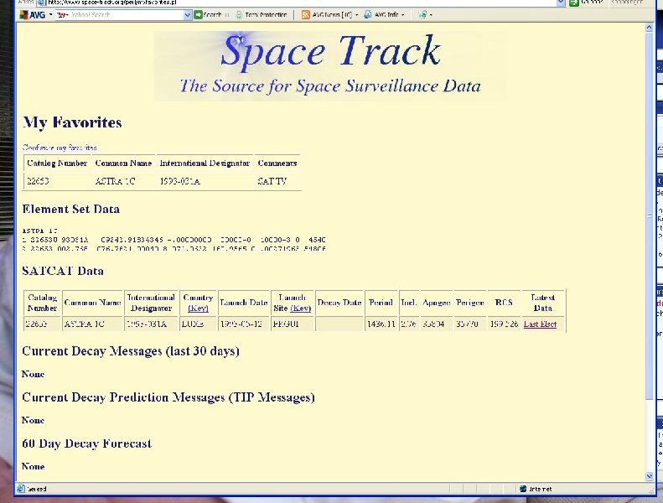
Task: Click the vertical scrollbar down arrow
Action: [x=650, y=476]
